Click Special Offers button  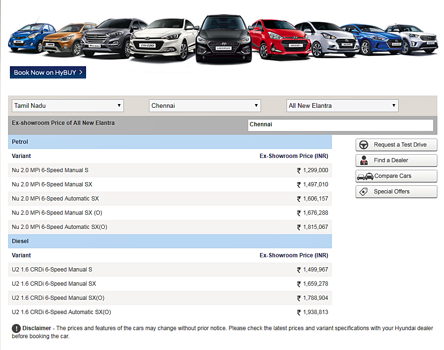coord(396,192)
